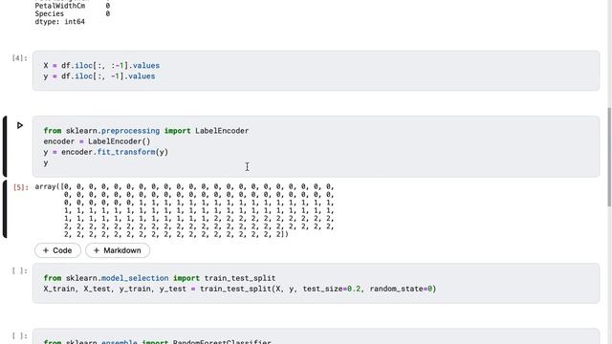Image resolution: width=612 pixels, height=344 pixels.
Task: Select cell via the [4]: prompt
Action: coord(19,58)
